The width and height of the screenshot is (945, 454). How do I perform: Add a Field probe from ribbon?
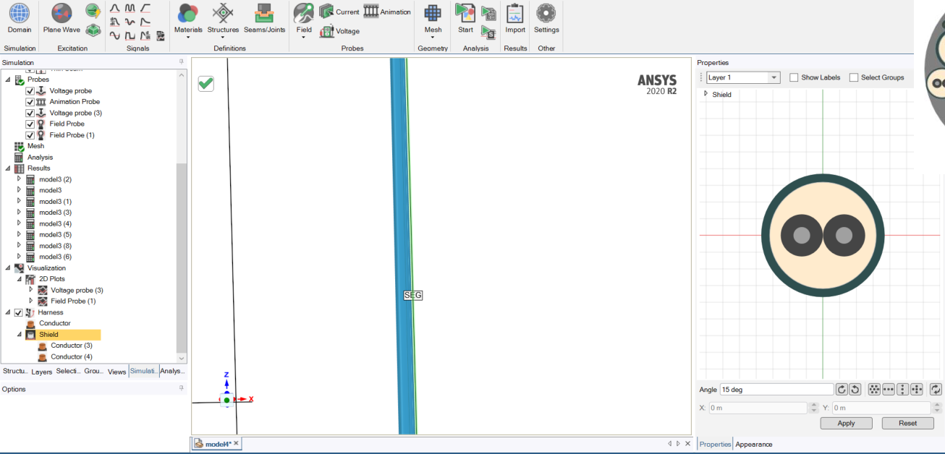[x=304, y=20]
